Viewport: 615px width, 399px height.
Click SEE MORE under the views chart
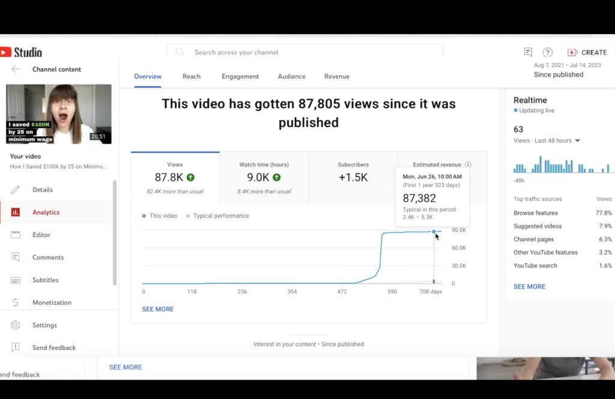click(158, 309)
